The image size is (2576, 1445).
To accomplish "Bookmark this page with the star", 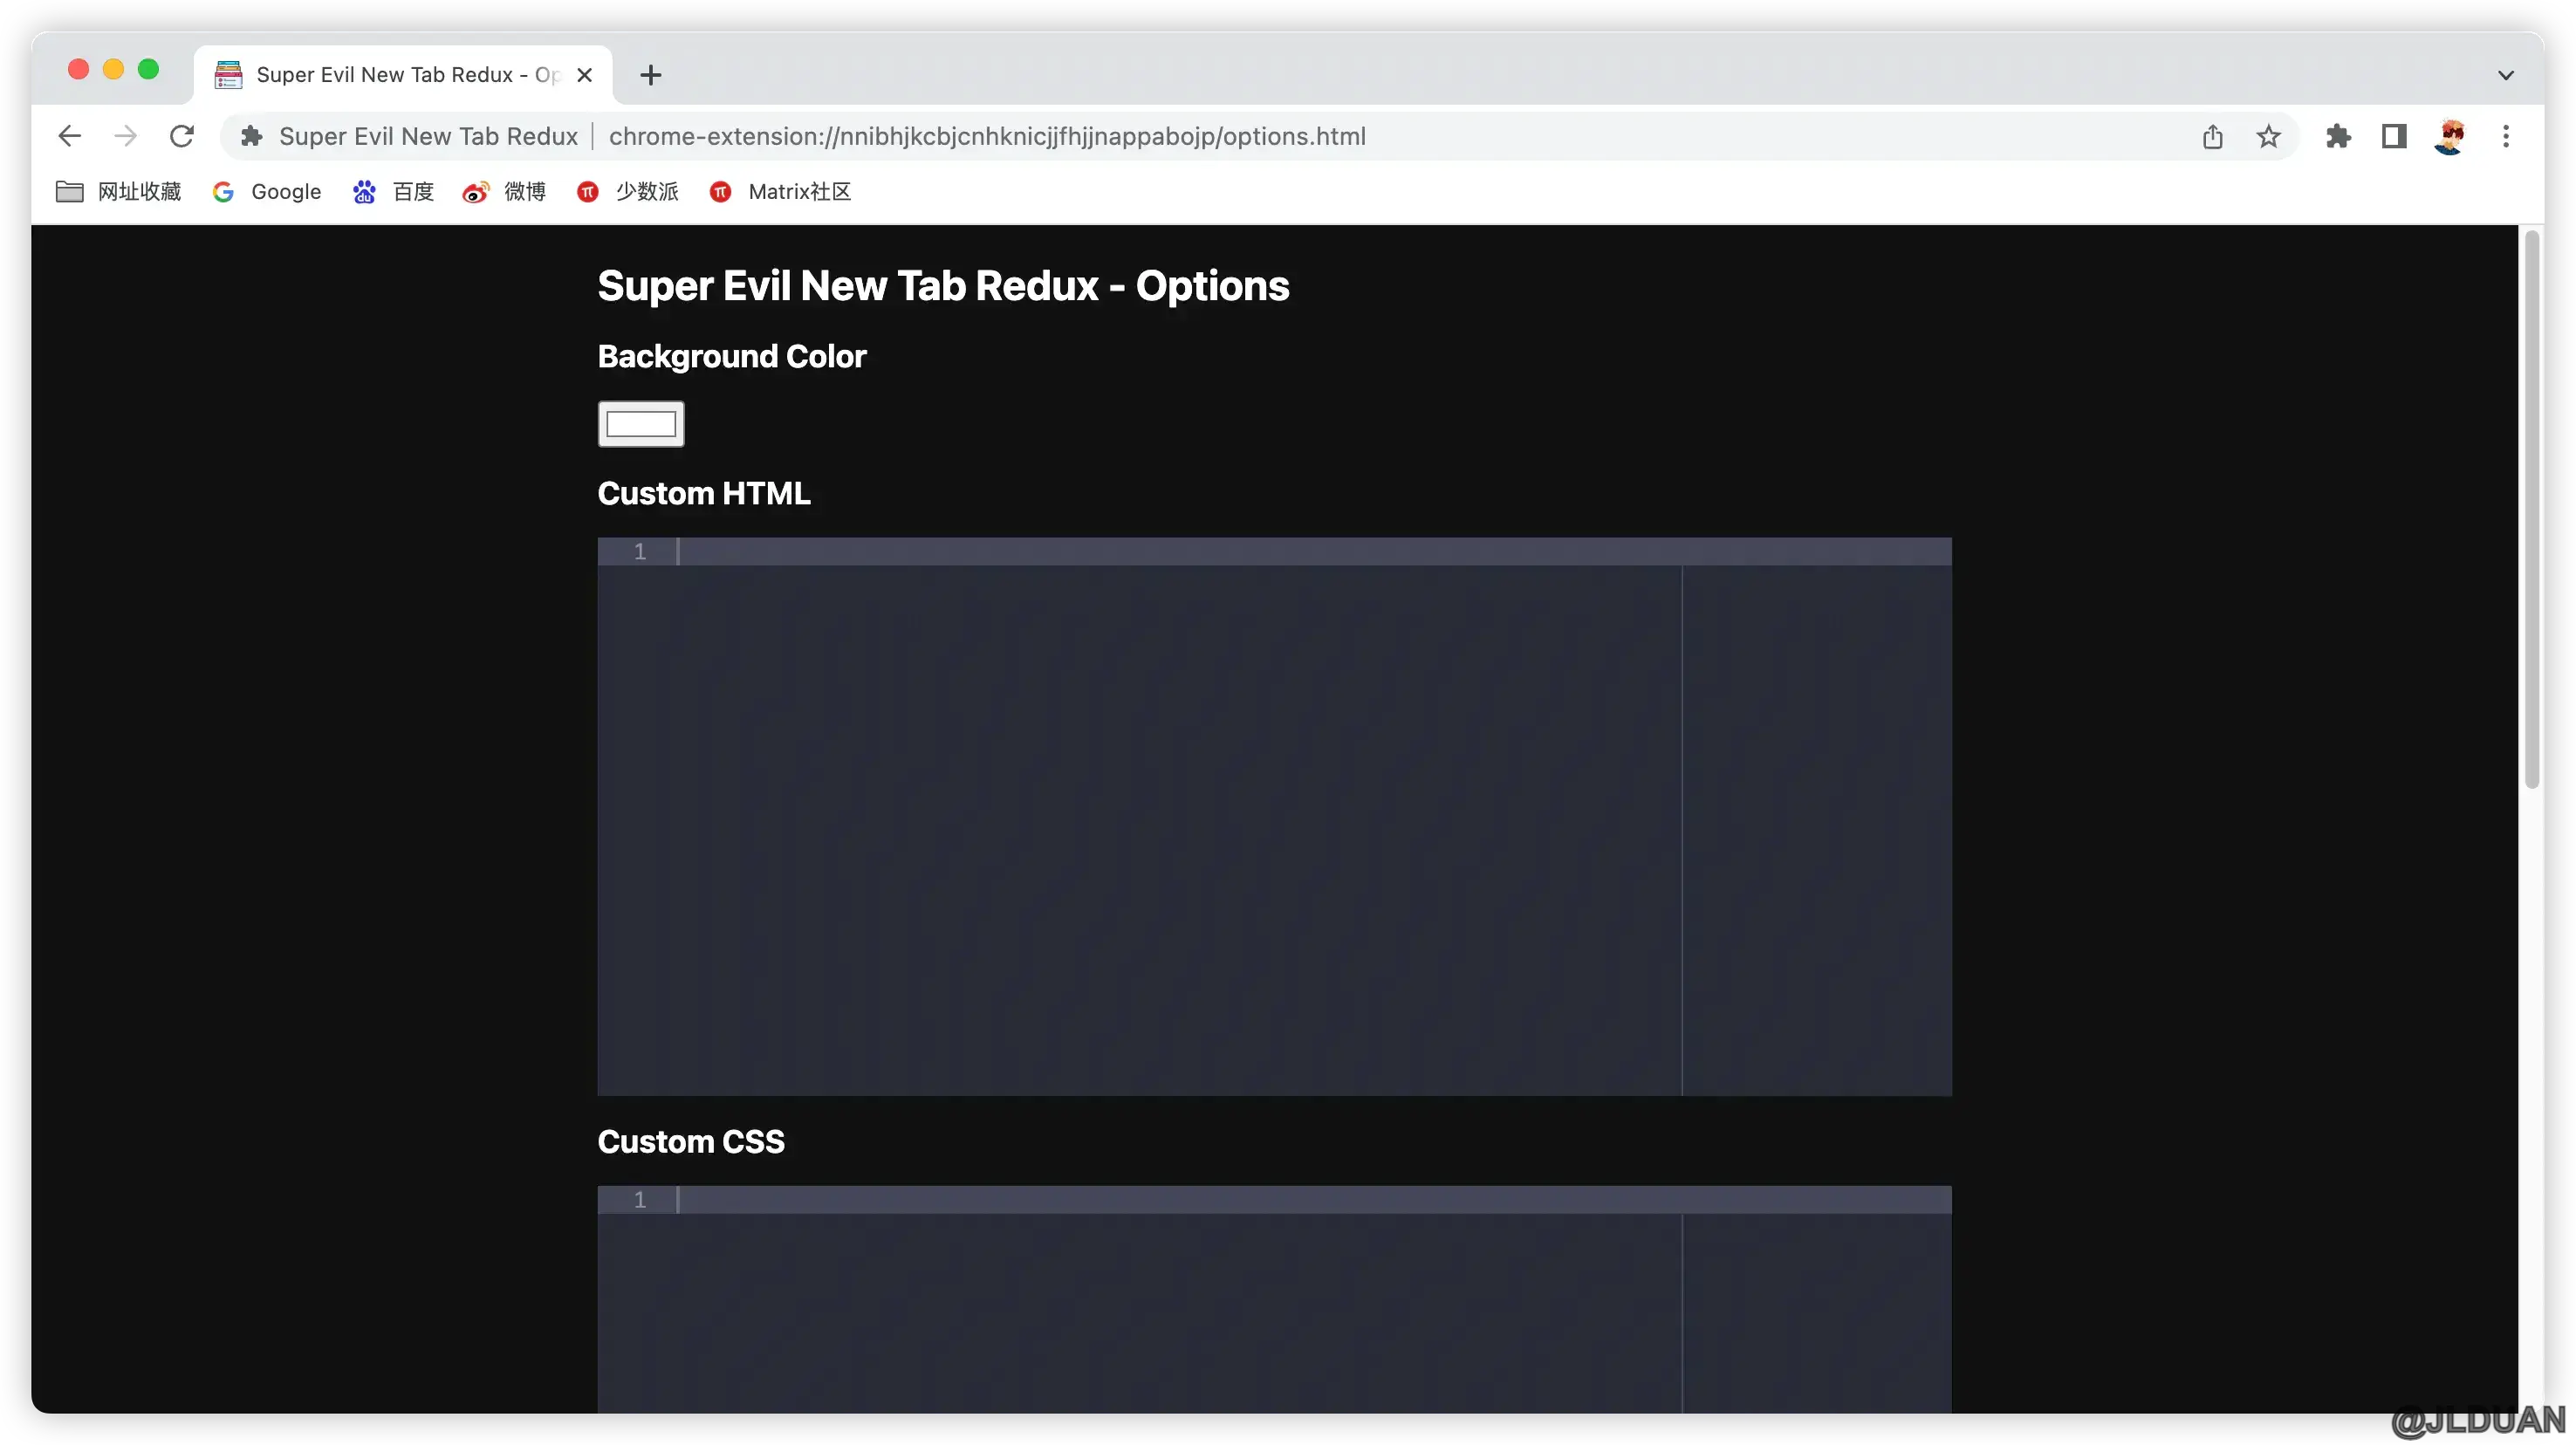I will click(x=2268, y=136).
